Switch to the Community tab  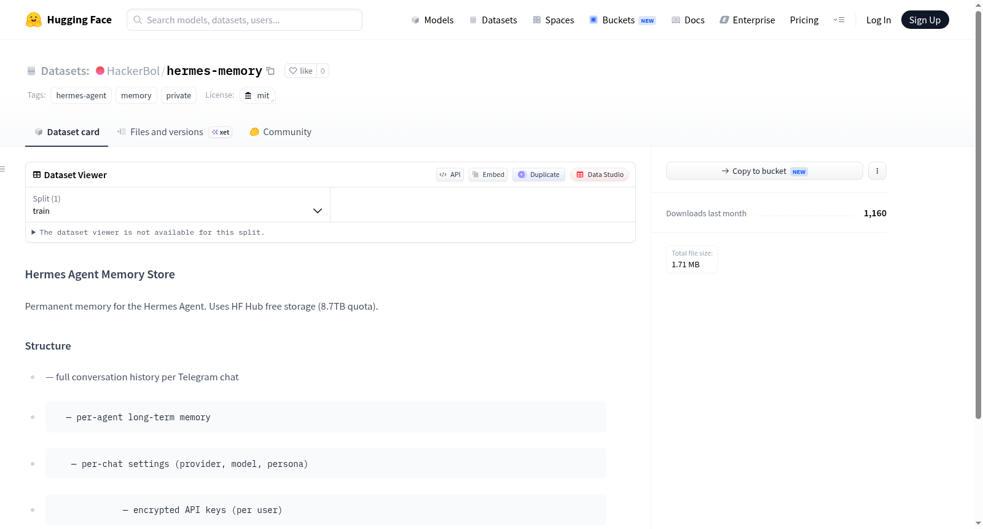click(280, 132)
